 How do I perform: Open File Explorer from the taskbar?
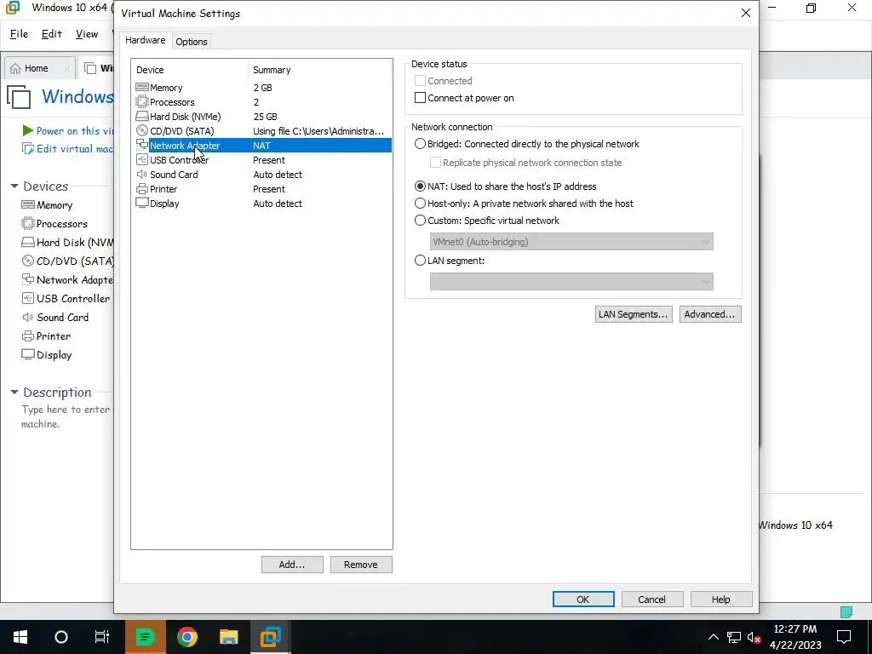point(228,637)
